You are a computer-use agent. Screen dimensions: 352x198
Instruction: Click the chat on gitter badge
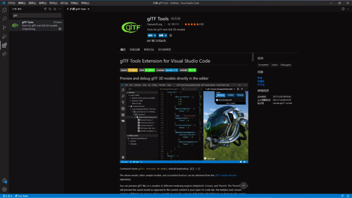[x=147, y=70]
